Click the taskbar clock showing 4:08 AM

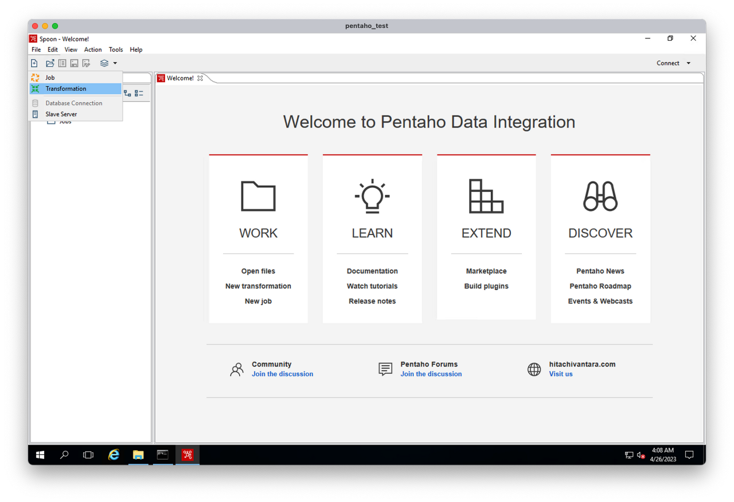tap(663, 455)
